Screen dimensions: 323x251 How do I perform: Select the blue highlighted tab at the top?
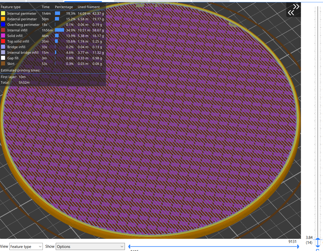[x=84, y=1]
